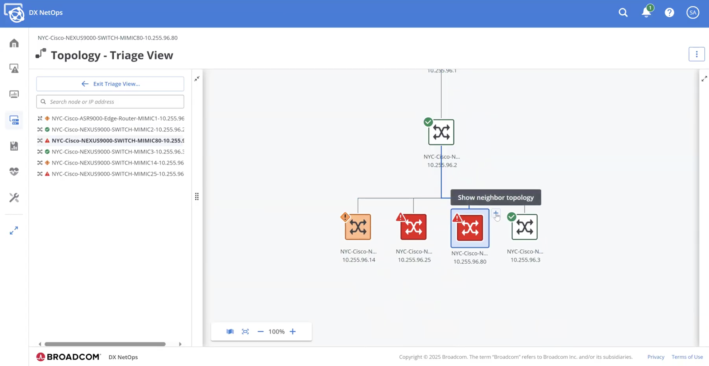Viewport: 709px width, 366px height.
Task: Open the wrench tools sidebar icon
Action: point(14,197)
